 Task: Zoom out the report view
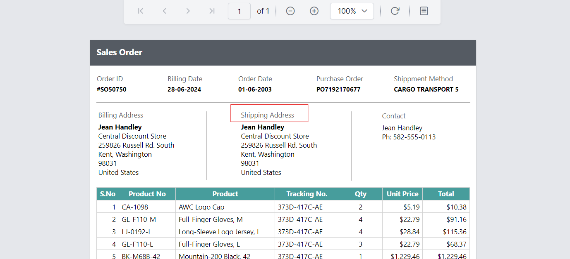click(x=290, y=11)
